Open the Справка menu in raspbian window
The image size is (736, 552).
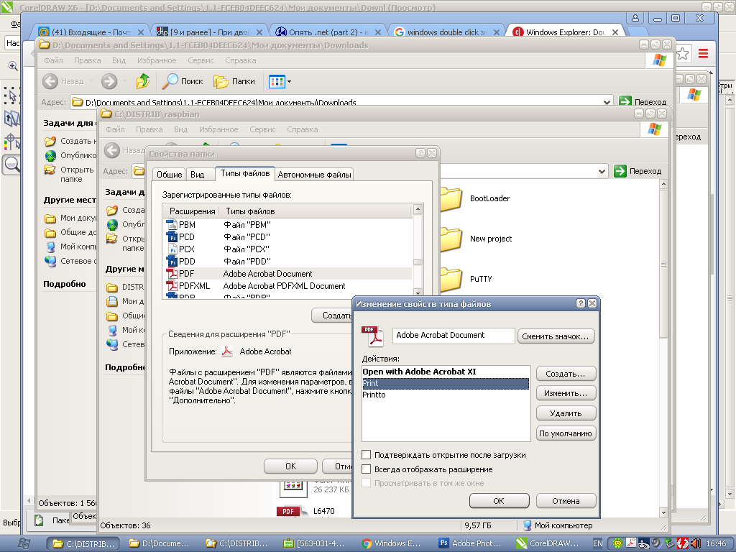[303, 129]
